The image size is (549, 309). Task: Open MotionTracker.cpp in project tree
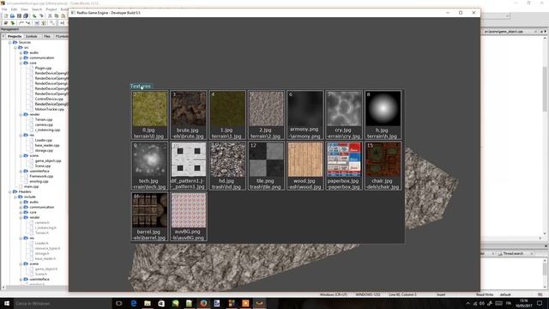pos(50,109)
